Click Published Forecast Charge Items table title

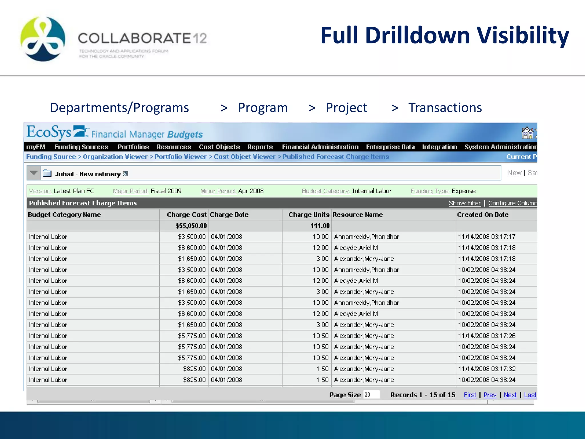coord(83,203)
